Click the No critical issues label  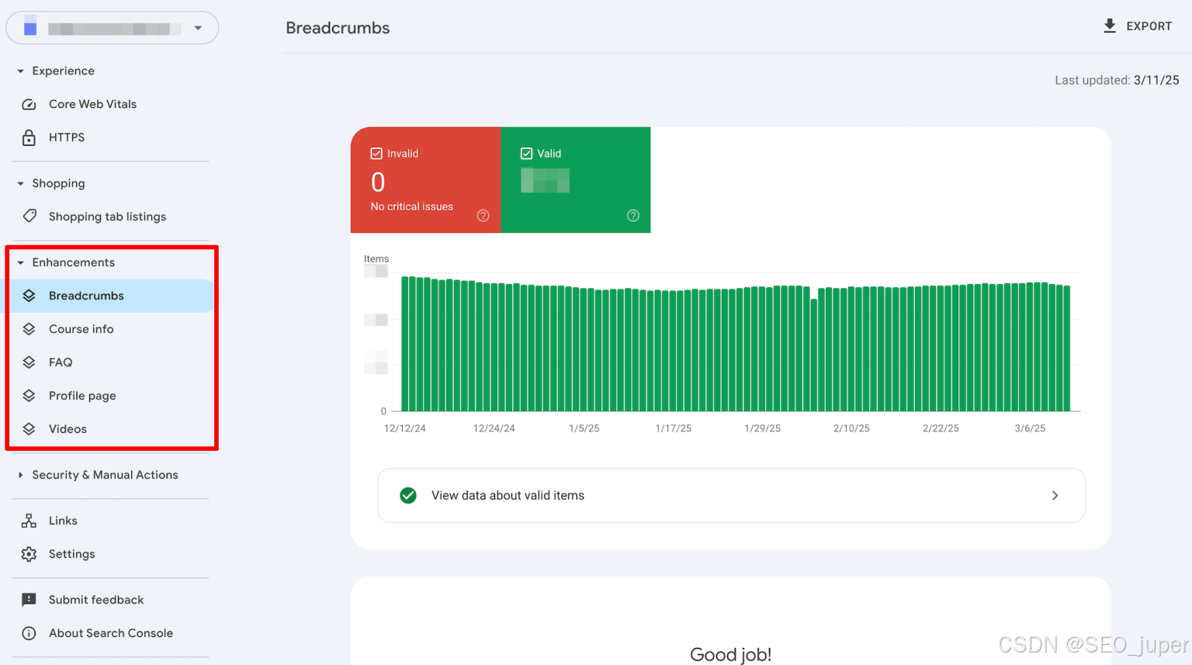tap(412, 206)
